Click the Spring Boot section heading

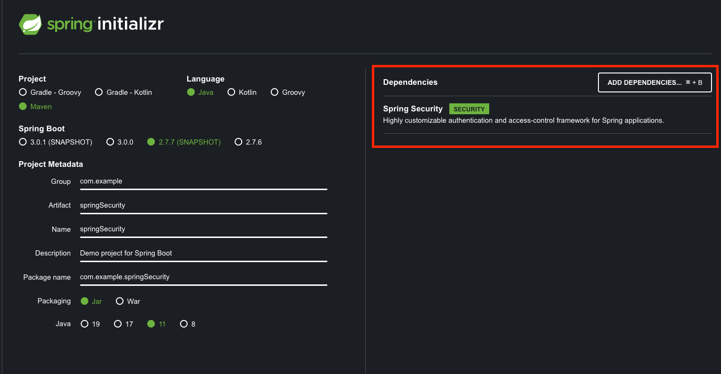tap(41, 129)
